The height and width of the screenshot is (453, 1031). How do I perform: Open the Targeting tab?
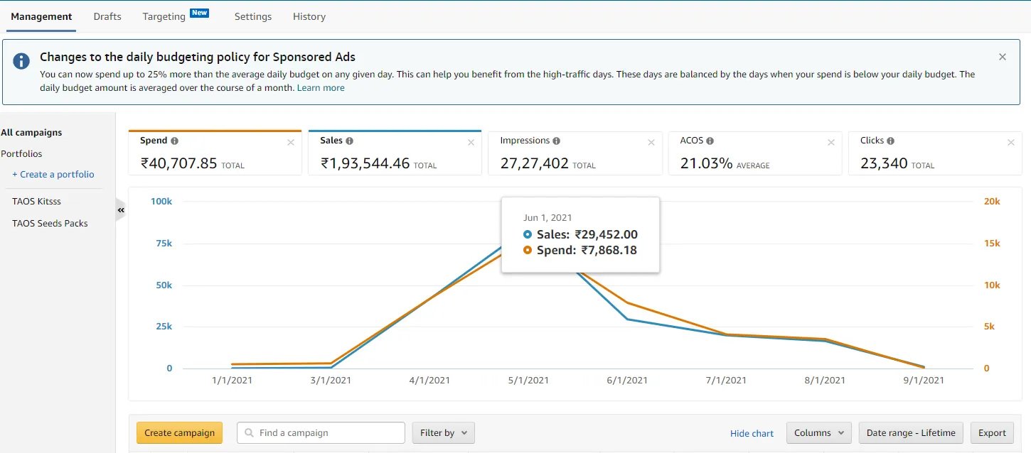[164, 16]
